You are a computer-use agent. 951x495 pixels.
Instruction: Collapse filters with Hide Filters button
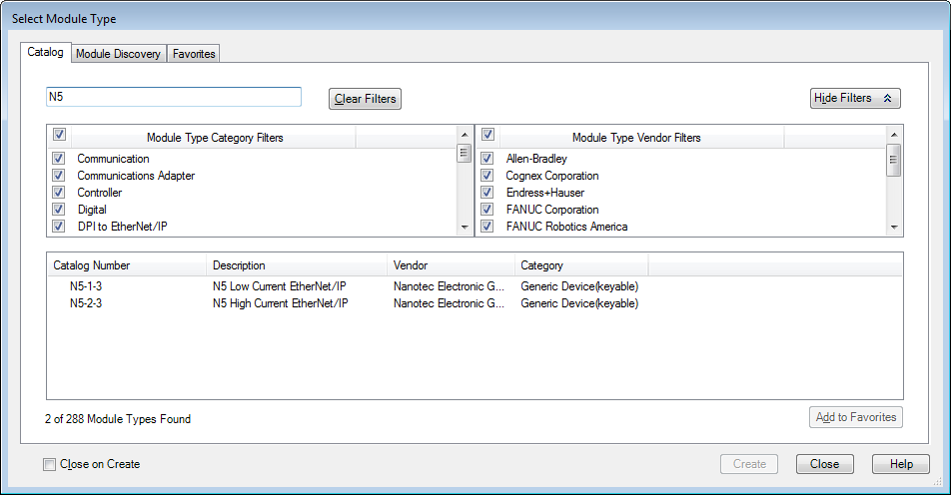pos(855,98)
